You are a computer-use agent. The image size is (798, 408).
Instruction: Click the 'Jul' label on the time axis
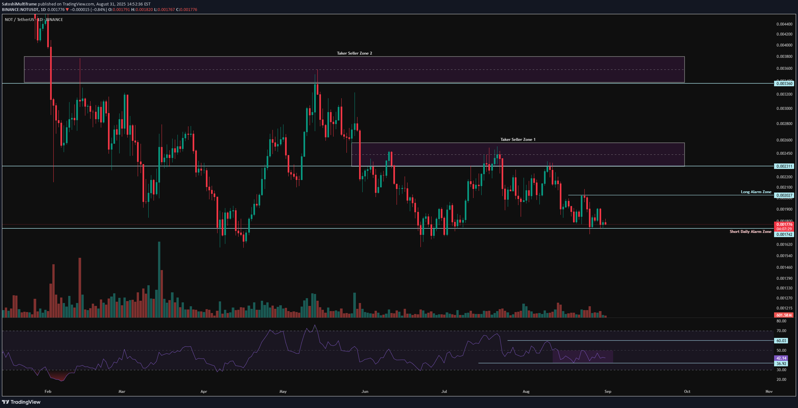click(444, 392)
